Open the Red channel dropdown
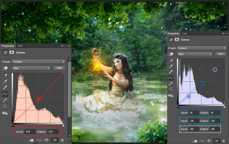The height and width of the screenshot is (144, 229). click(31, 68)
